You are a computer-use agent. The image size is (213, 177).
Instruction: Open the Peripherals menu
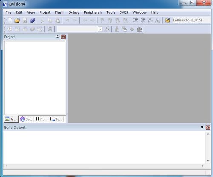point(93,12)
